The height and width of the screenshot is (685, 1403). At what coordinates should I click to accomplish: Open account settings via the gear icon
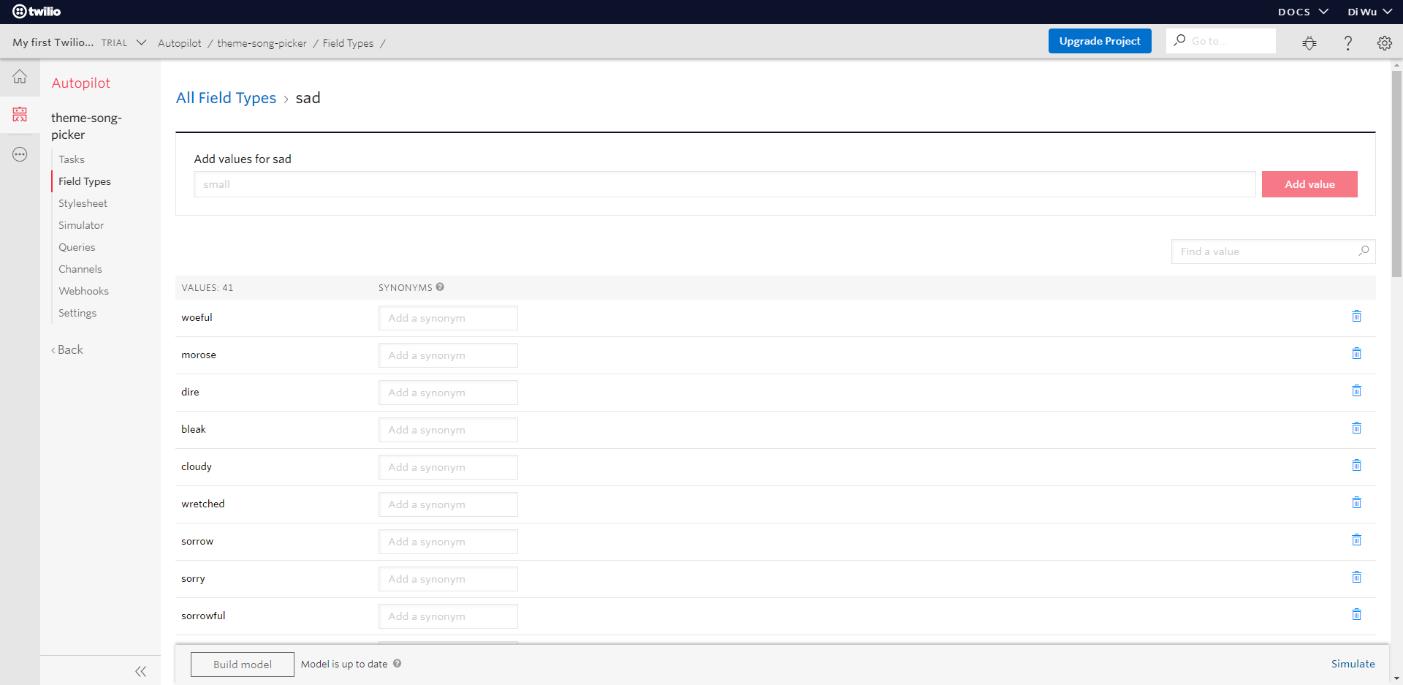pyautogui.click(x=1385, y=42)
